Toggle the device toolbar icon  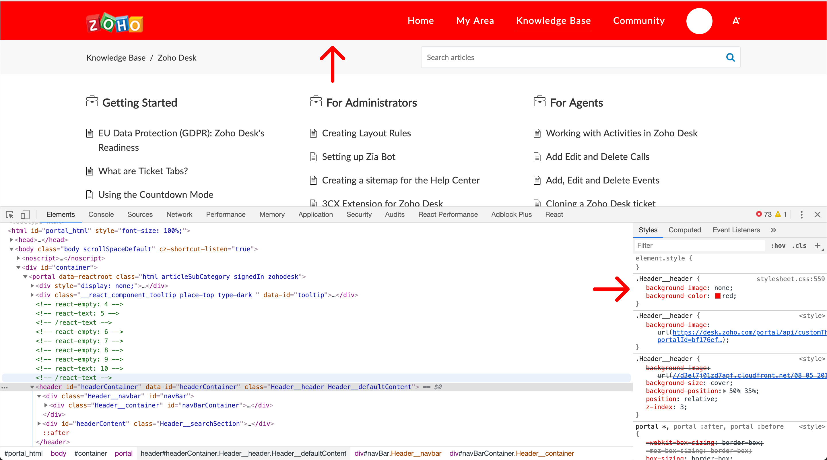25,214
